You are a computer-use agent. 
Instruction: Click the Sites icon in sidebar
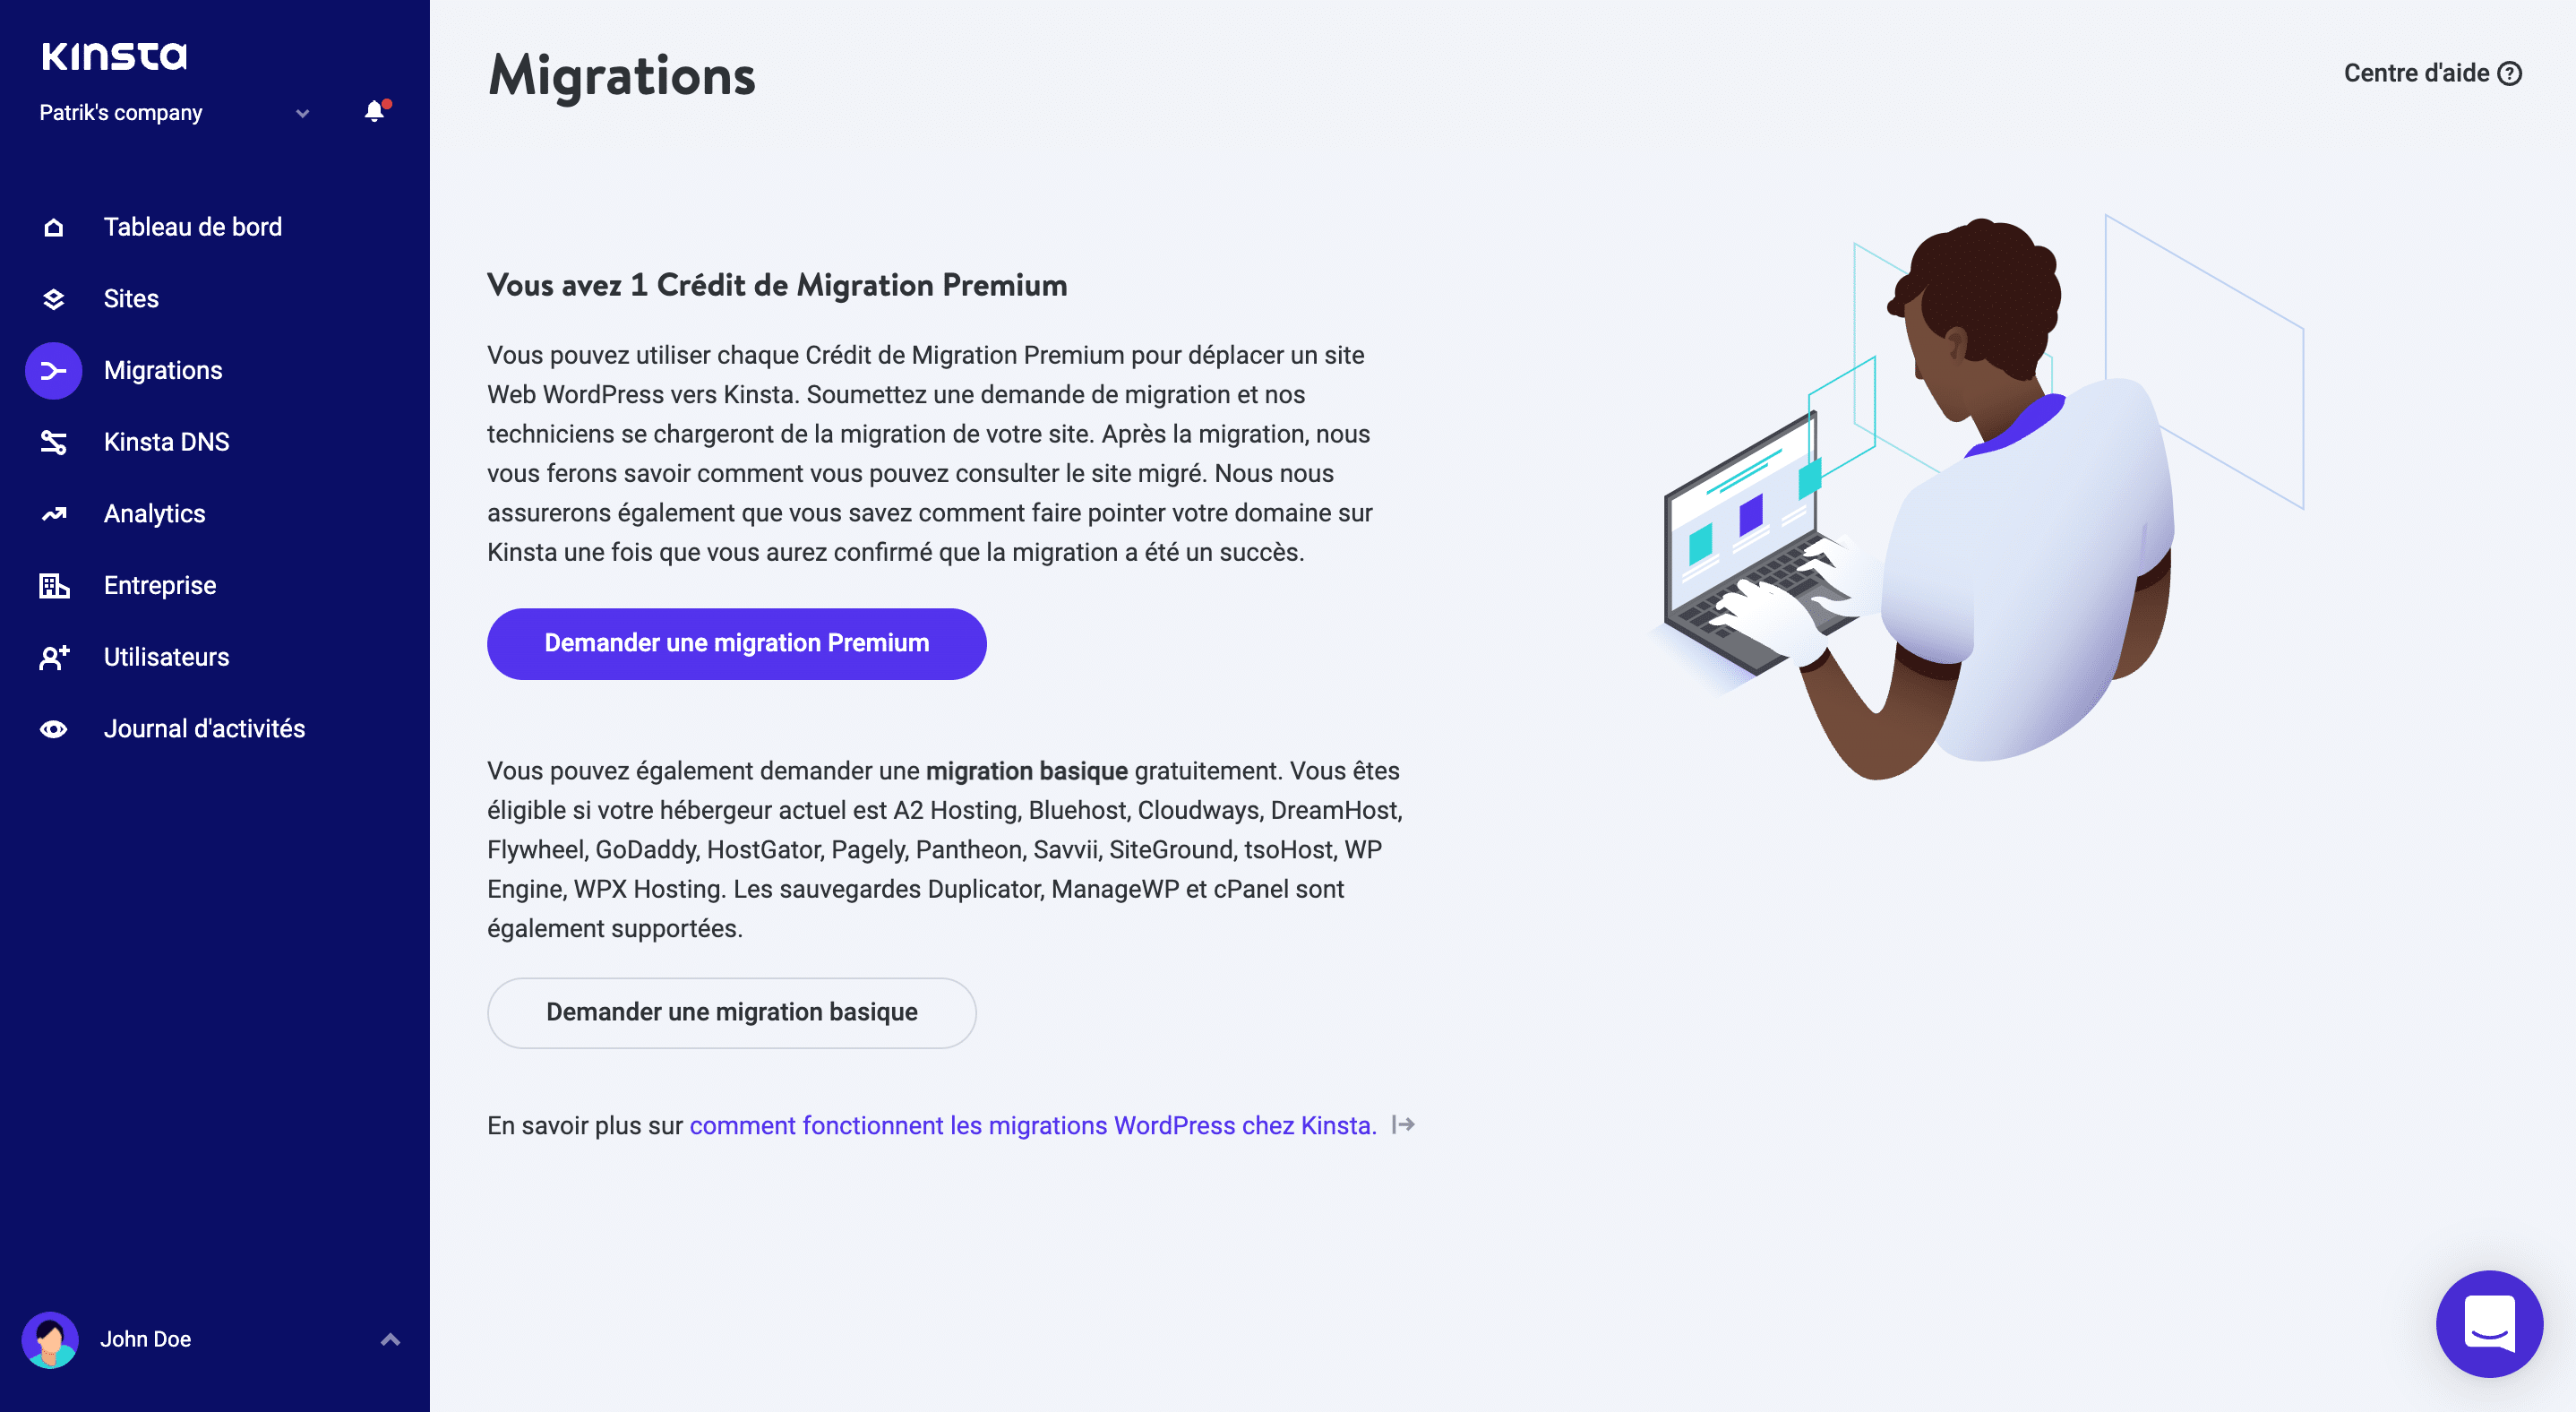click(52, 297)
